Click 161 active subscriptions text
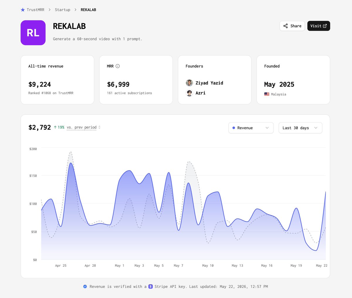Screen dimensions: 352x298 pos(129,93)
